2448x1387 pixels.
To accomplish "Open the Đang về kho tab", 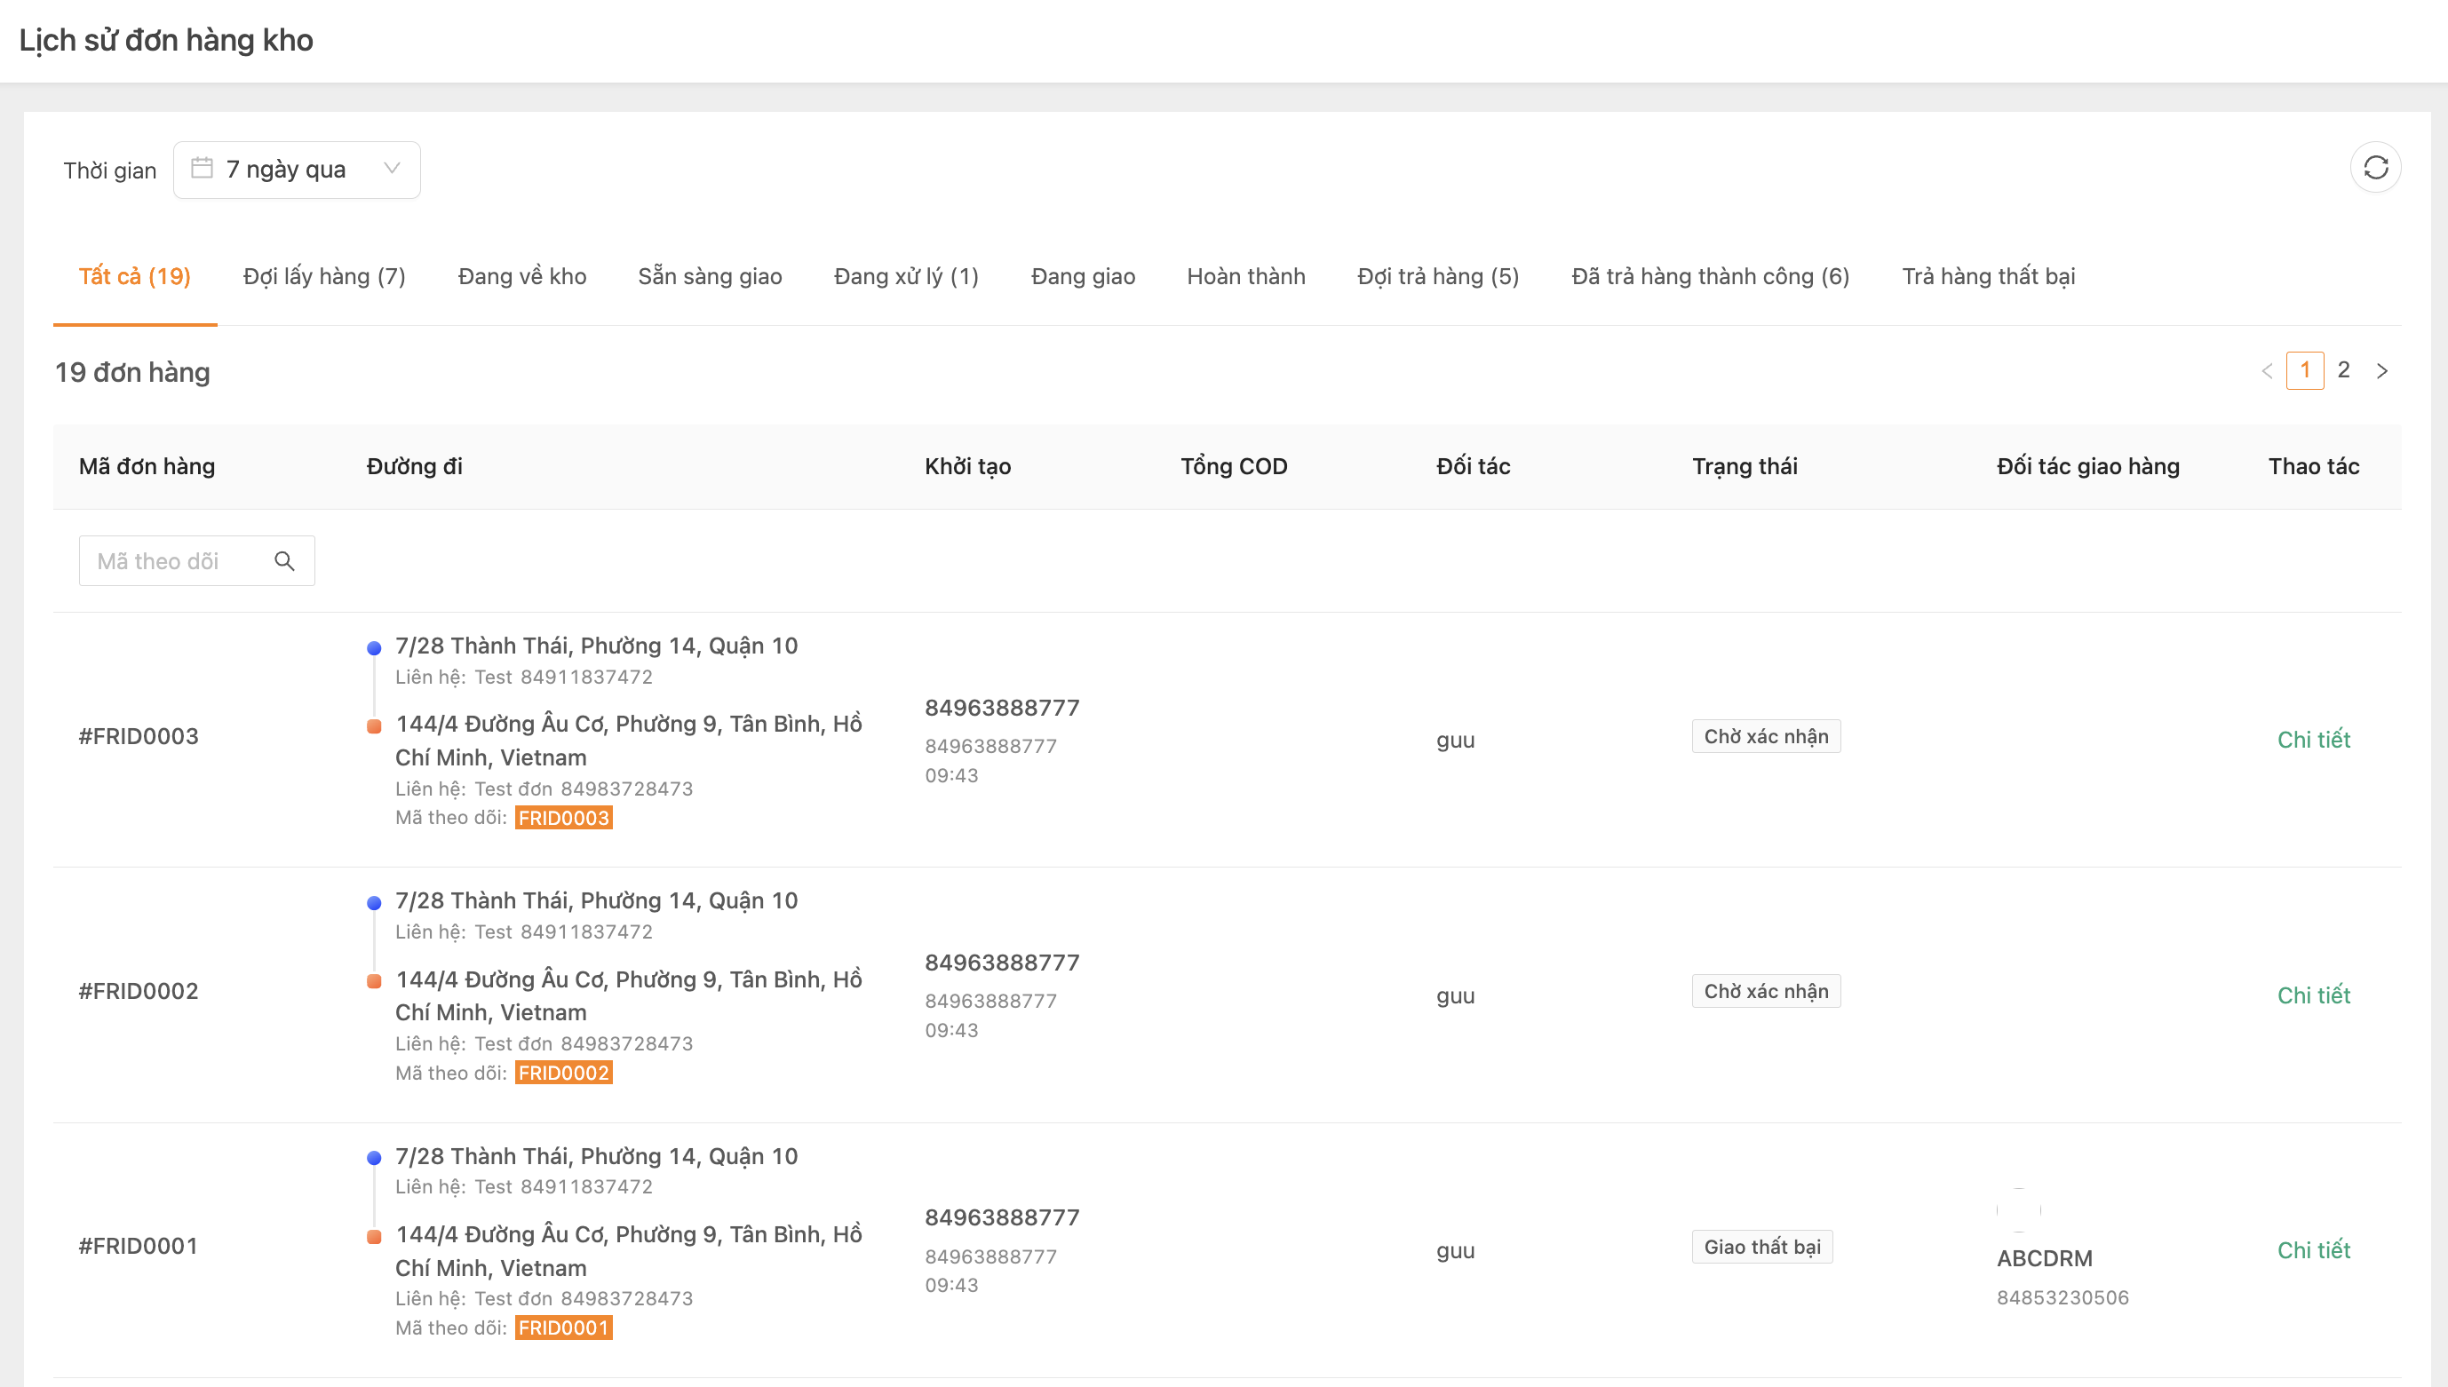I will [522, 276].
